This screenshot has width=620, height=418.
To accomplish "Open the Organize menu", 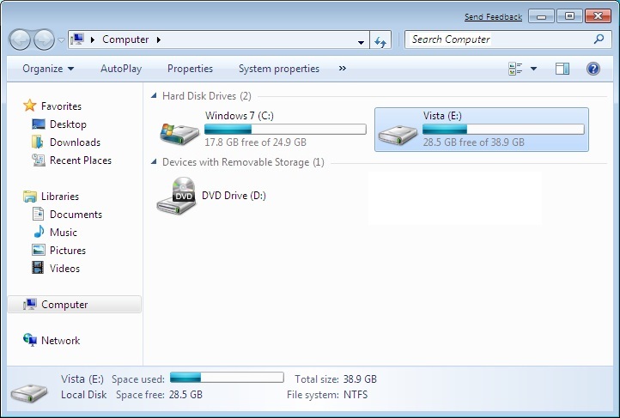I will point(48,69).
